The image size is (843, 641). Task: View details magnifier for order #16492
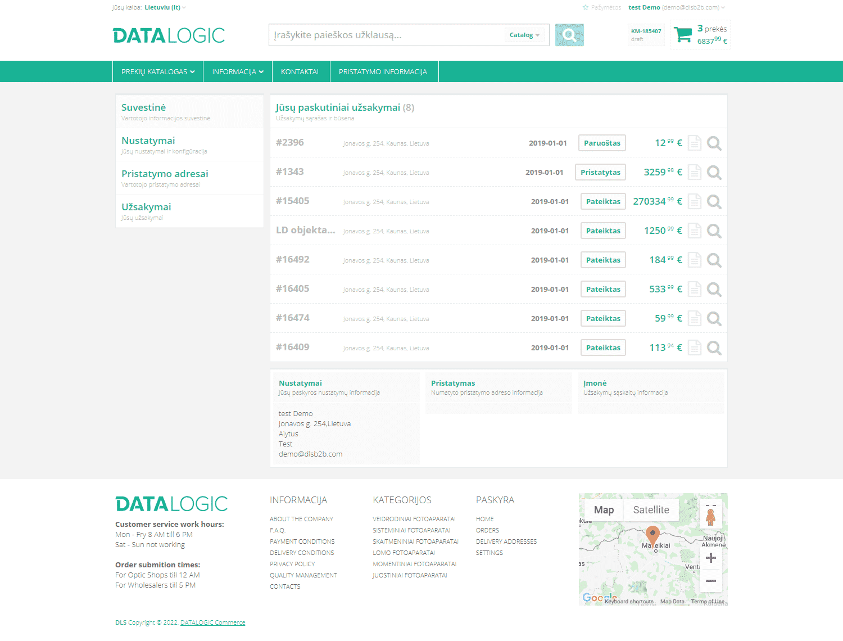714,260
